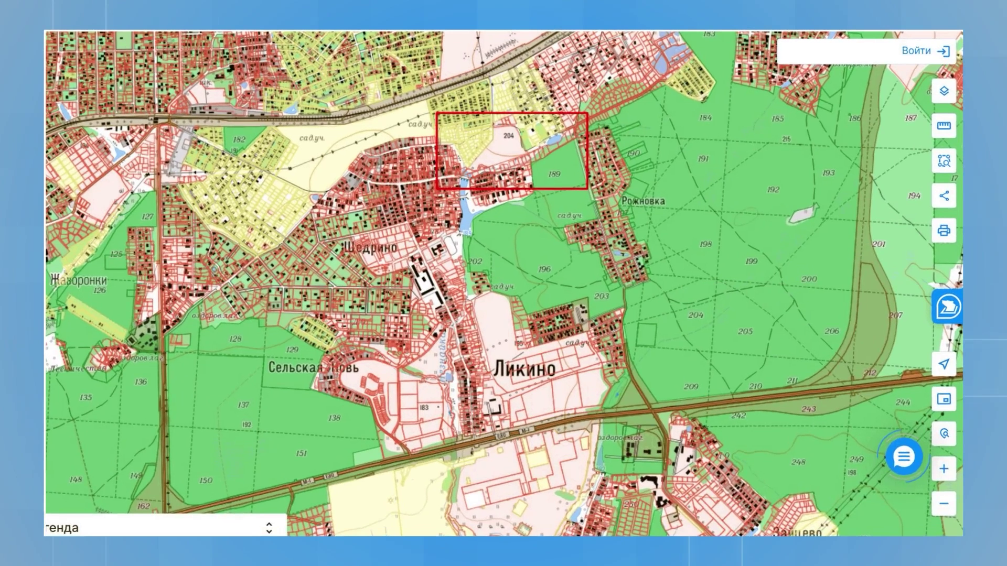Viewport: 1007px width, 566px height.
Task: Open the legend bar label
Action: click(x=63, y=528)
